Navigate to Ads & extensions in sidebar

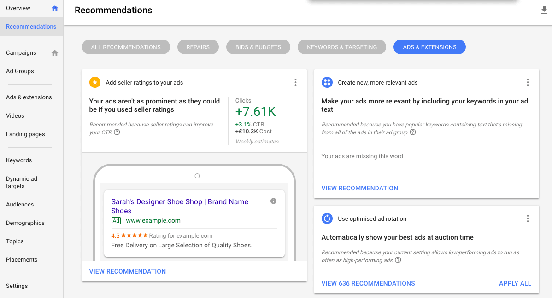(29, 97)
